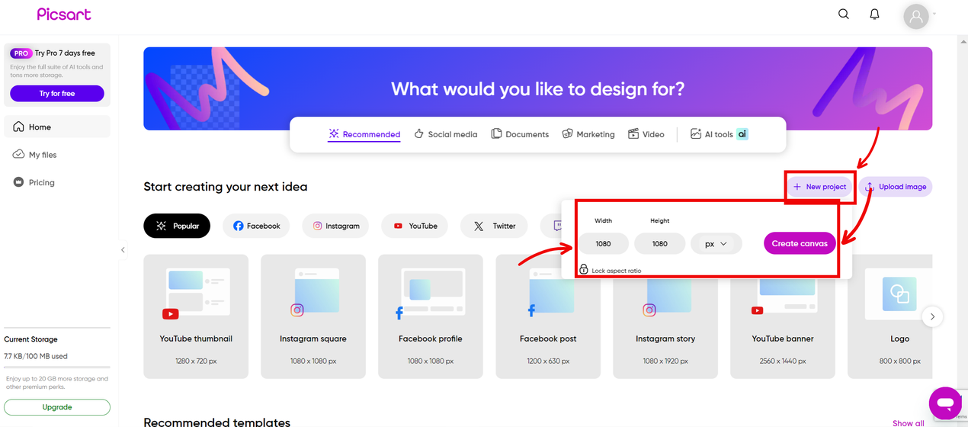Open the Instagram story template card
The width and height of the screenshot is (968, 427).
[x=665, y=316]
